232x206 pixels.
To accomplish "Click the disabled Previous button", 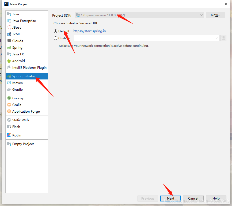I will click(148, 199).
